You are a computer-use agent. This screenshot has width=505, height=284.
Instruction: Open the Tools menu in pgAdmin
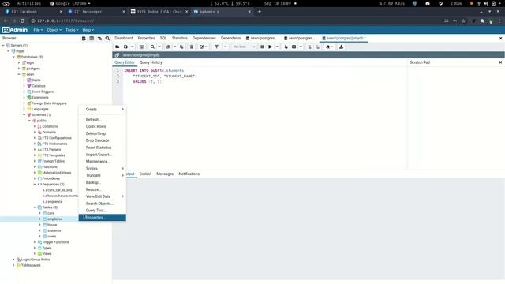point(72,30)
